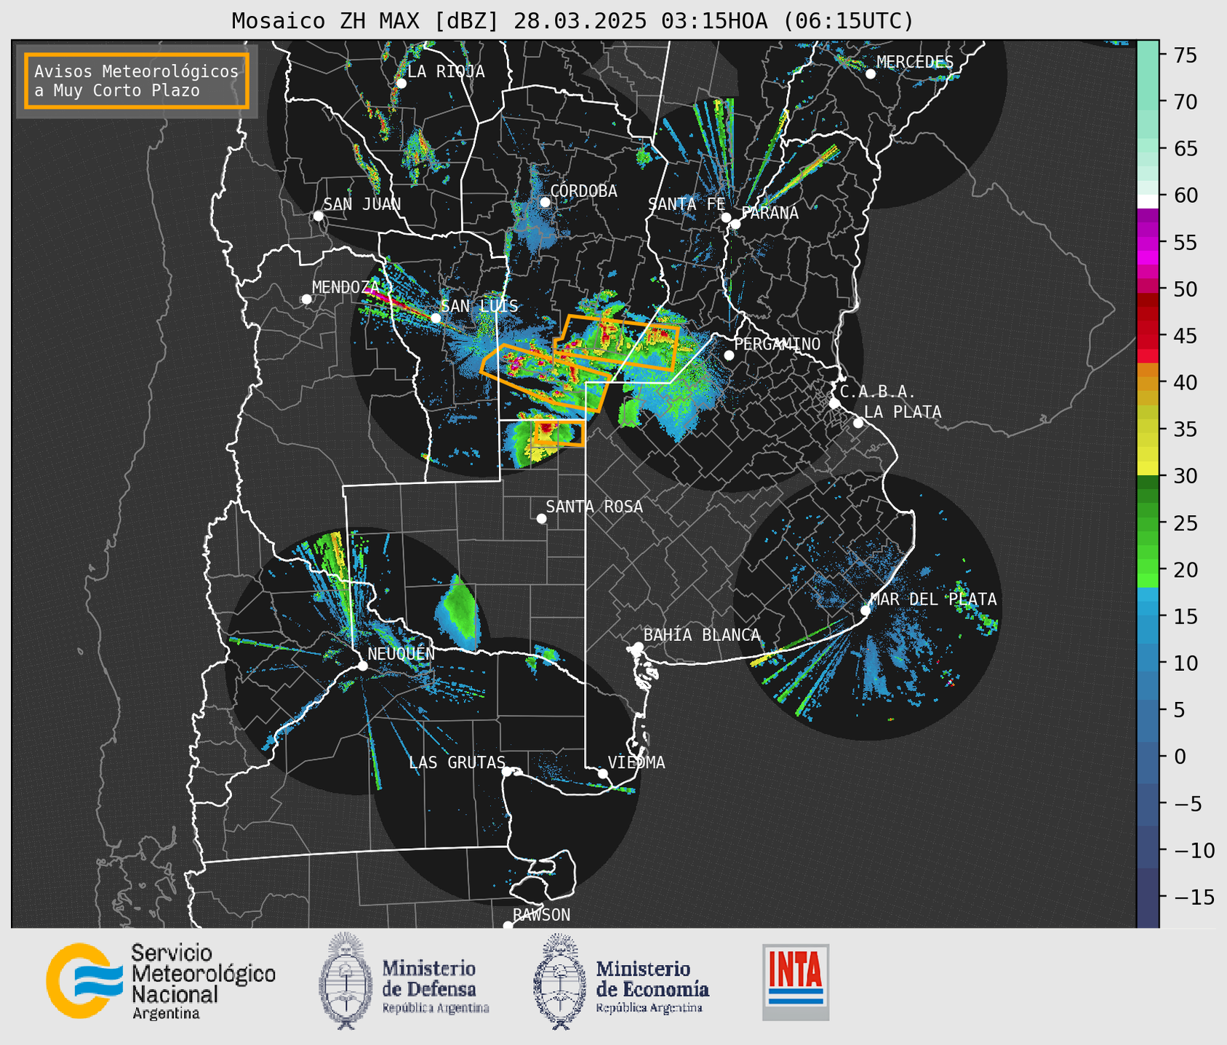The width and height of the screenshot is (1227, 1045).
Task: Click the PERGAMINO city marker
Action: coord(729,355)
